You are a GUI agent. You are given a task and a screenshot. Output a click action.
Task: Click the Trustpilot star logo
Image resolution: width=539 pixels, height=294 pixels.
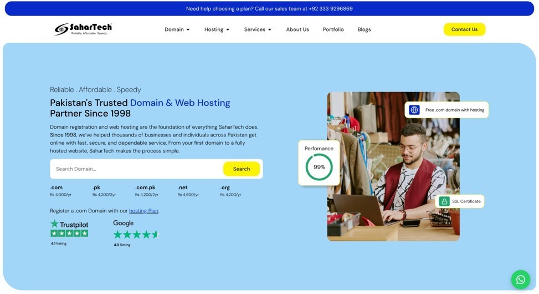tap(54, 224)
